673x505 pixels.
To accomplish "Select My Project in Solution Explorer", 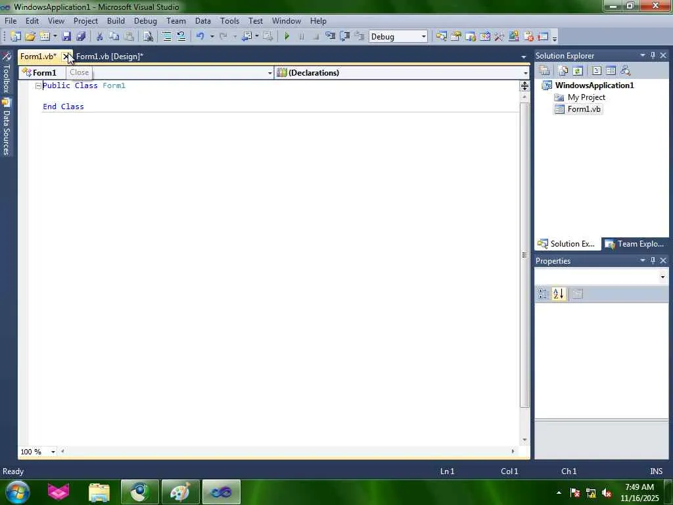I will [x=586, y=97].
